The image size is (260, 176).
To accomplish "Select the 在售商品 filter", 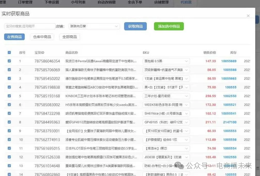I will tap(14, 37).
